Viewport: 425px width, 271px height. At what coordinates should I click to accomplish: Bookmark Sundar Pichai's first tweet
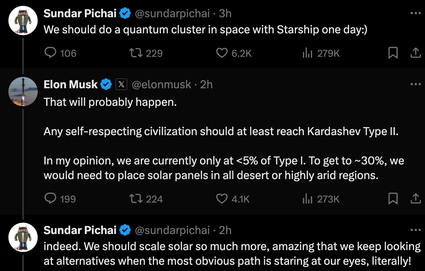[393, 53]
